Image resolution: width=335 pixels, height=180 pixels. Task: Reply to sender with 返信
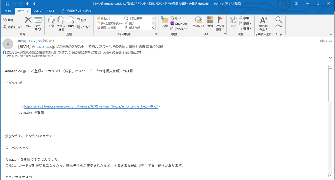coord(51,22)
